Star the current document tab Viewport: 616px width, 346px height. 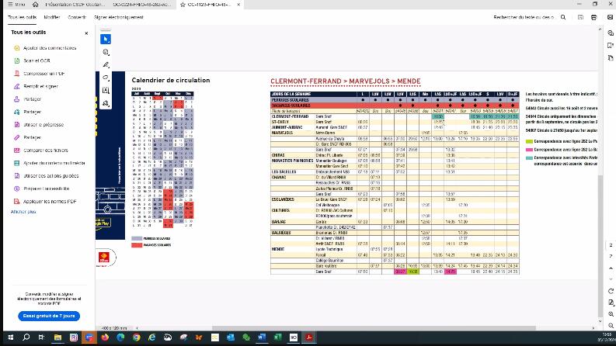[x=183, y=5]
